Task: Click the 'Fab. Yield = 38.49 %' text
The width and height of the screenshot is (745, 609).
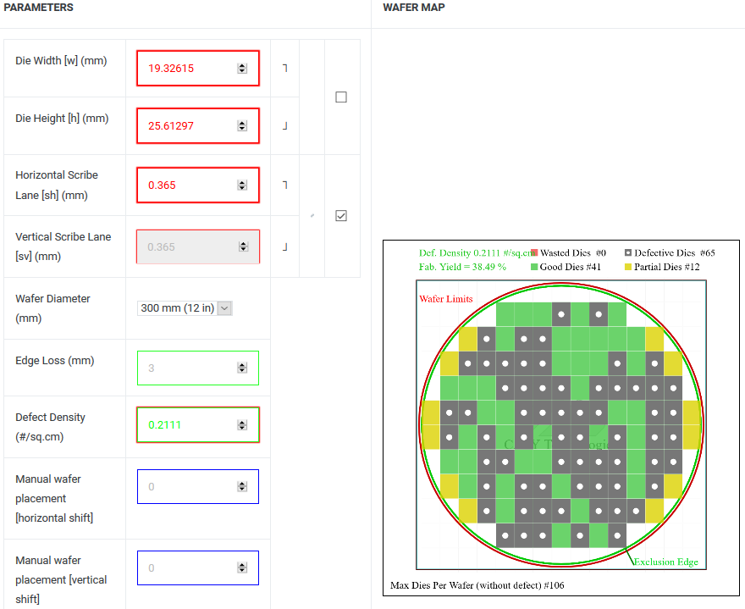Action: pyautogui.click(x=462, y=267)
